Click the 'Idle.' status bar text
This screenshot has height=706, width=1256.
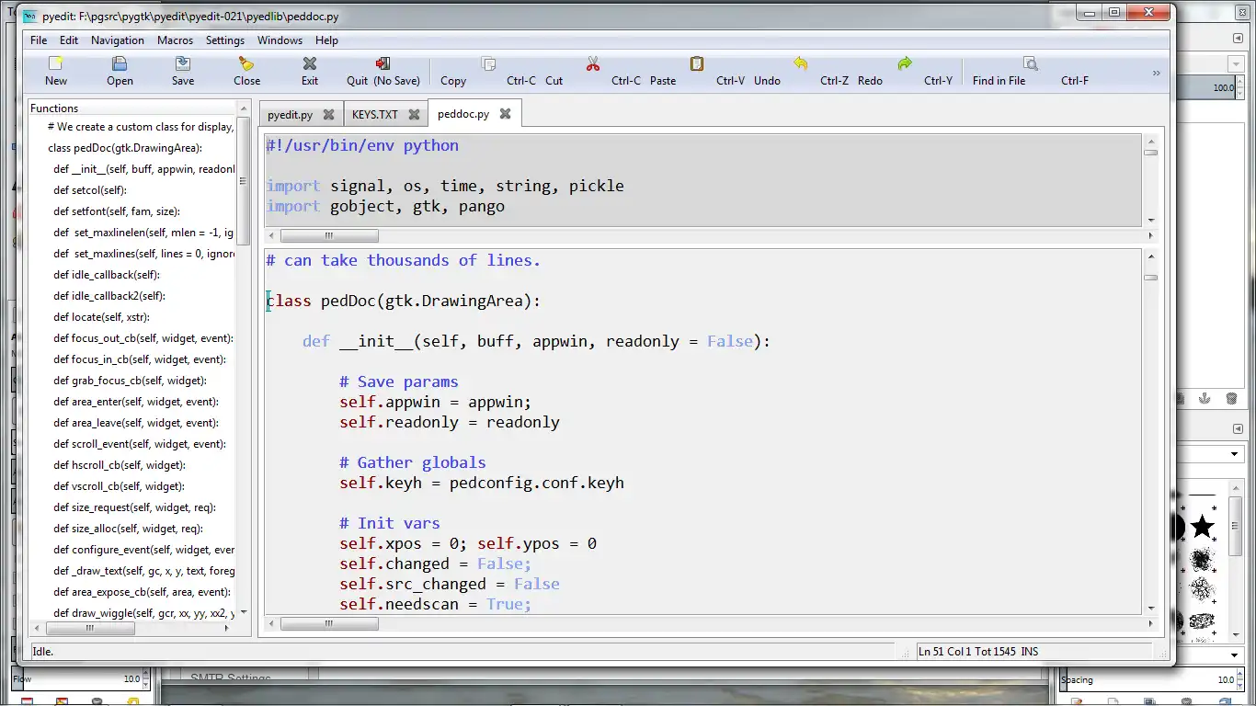pos(42,652)
